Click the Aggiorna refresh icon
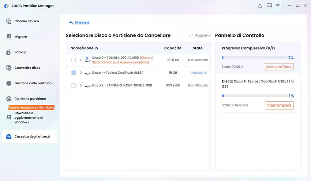311x181 pixels. (x=191, y=35)
